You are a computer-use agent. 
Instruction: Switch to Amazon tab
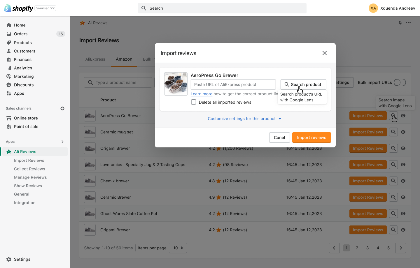click(124, 59)
